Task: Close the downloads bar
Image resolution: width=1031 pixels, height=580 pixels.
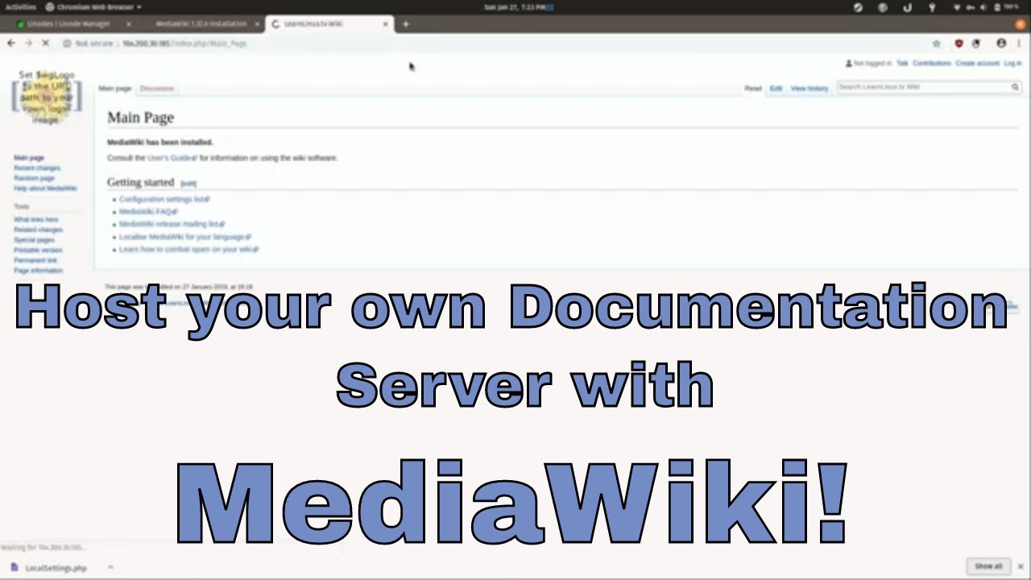Action: point(1020,566)
